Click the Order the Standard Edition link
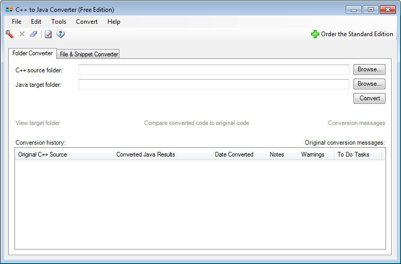 357,34
